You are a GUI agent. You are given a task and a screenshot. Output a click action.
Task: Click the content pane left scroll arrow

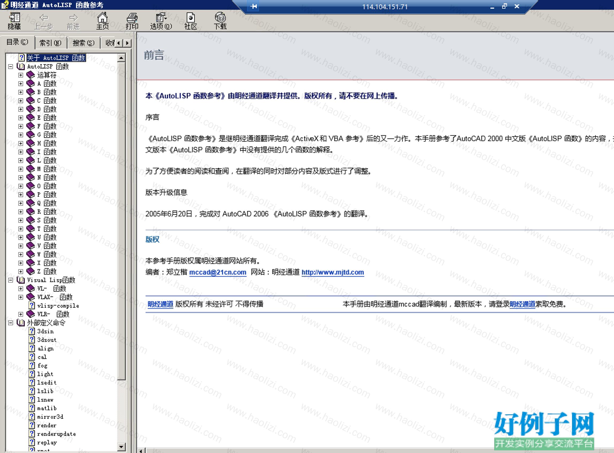(141, 451)
